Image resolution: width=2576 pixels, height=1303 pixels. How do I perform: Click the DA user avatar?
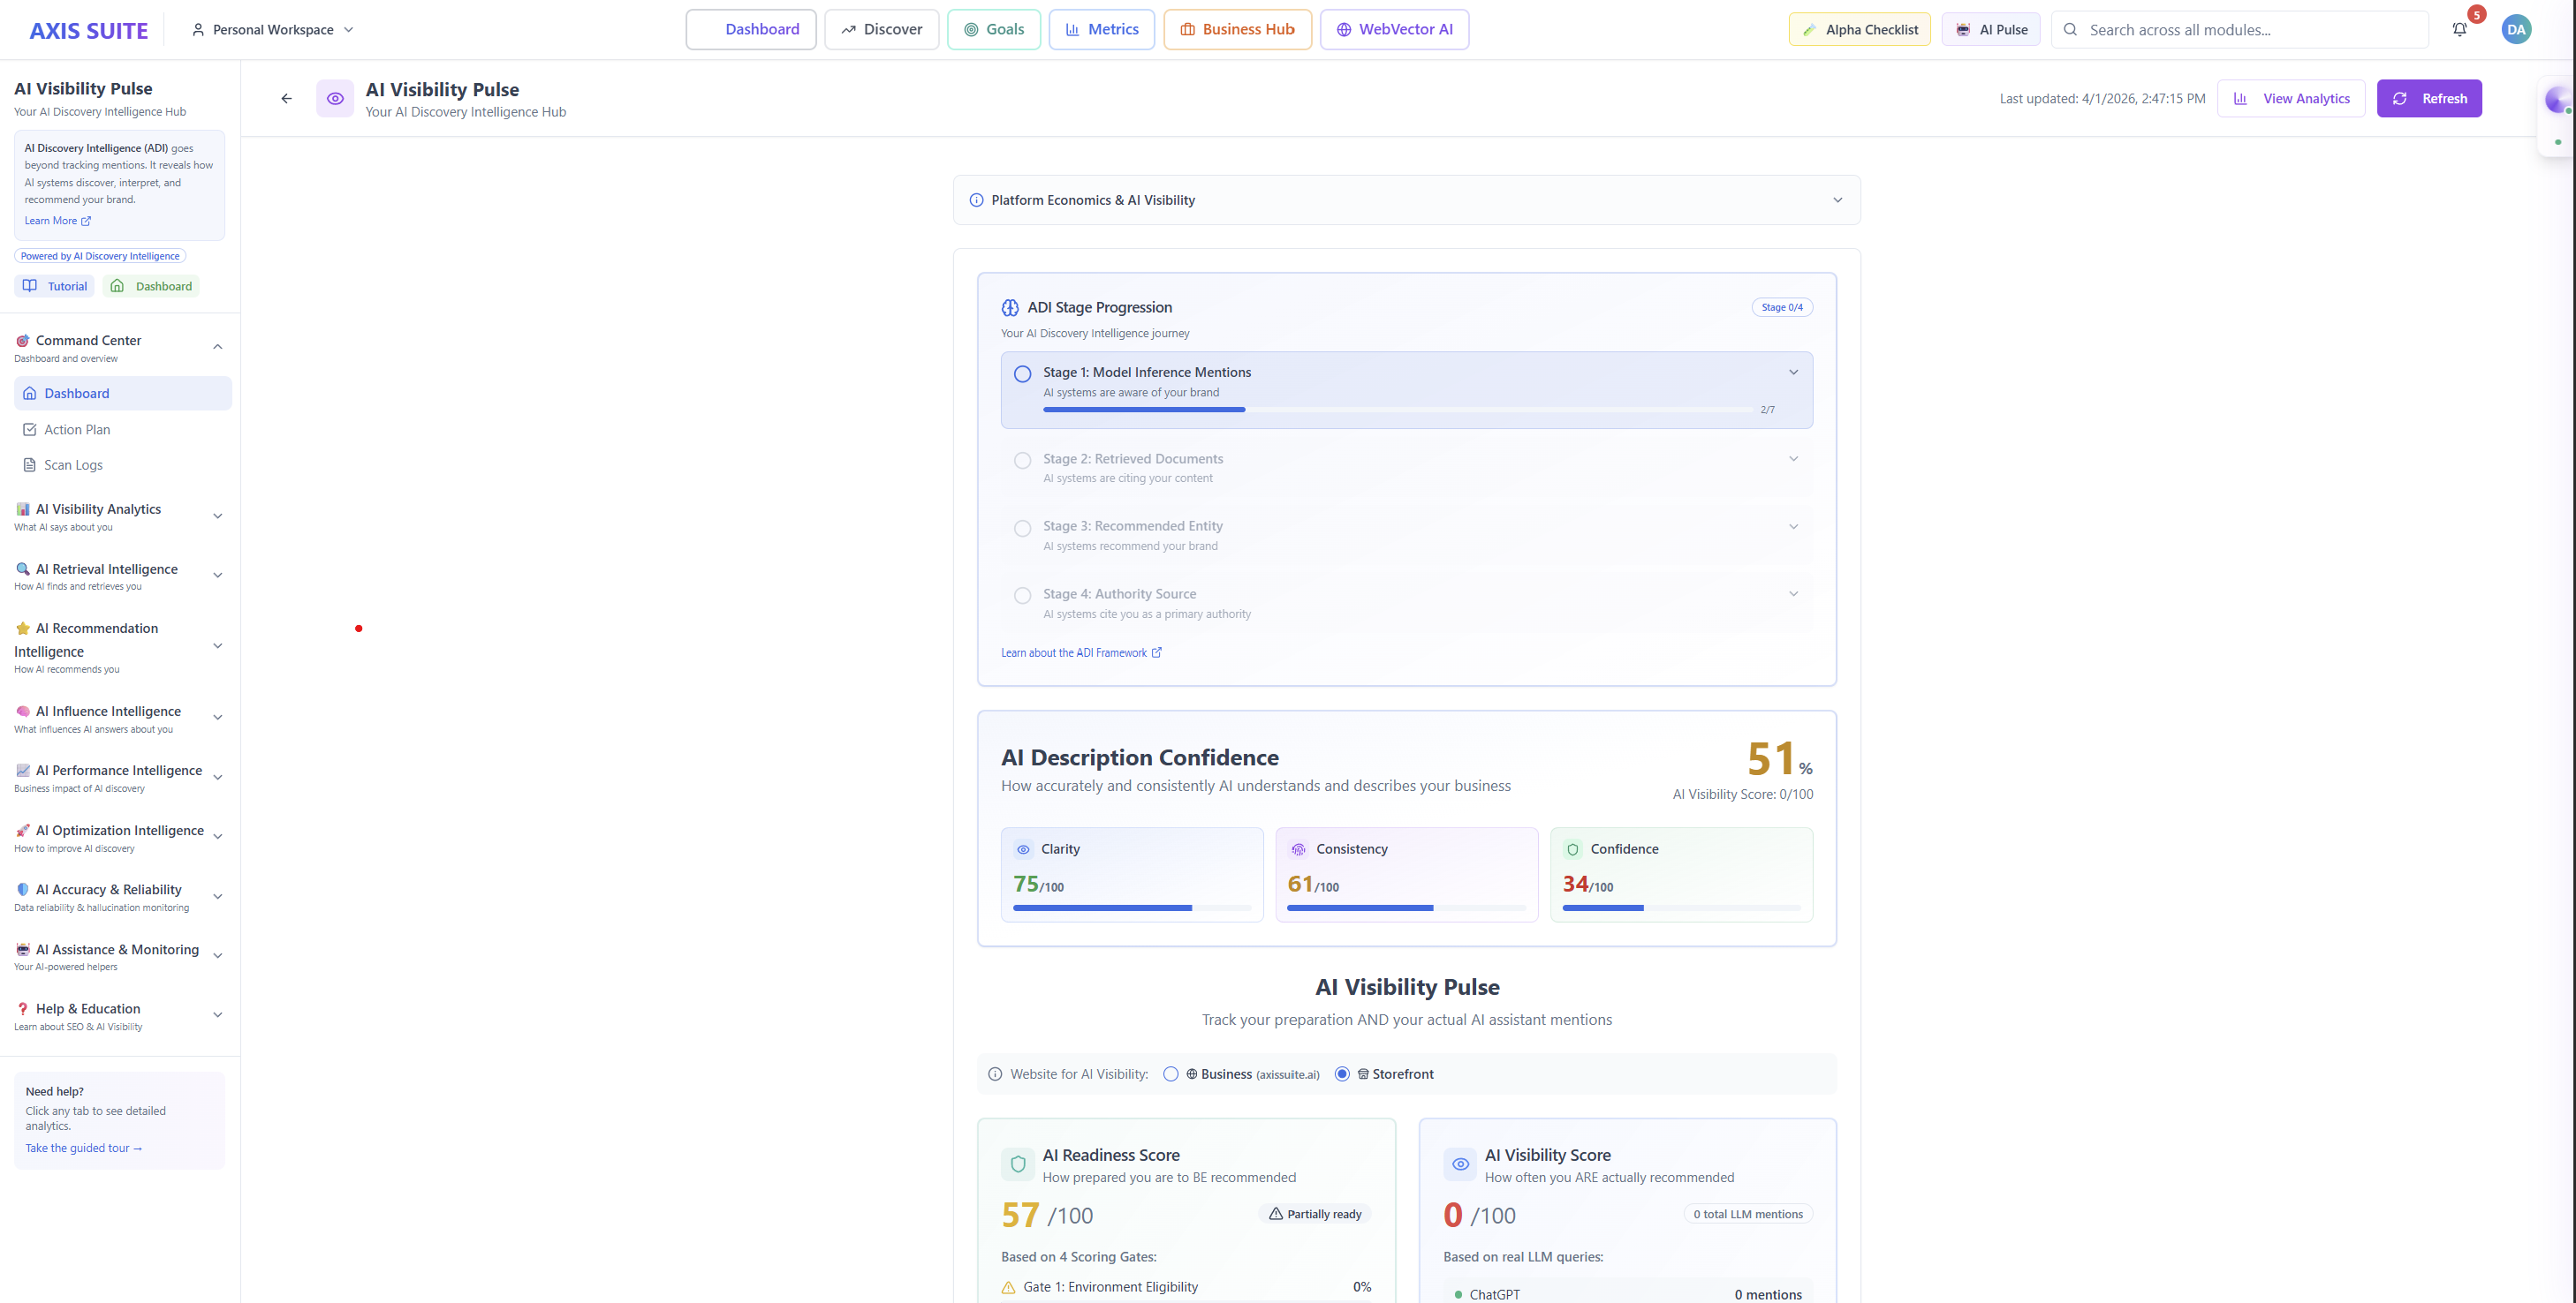[2516, 30]
